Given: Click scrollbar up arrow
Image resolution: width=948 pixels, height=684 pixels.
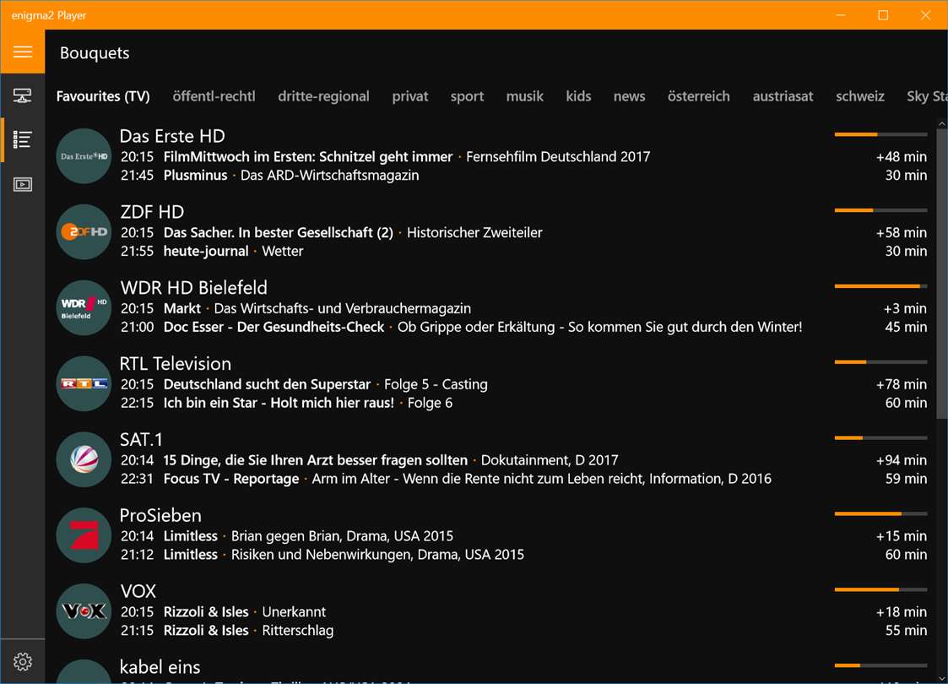Looking at the screenshot, I should pos(941,123).
